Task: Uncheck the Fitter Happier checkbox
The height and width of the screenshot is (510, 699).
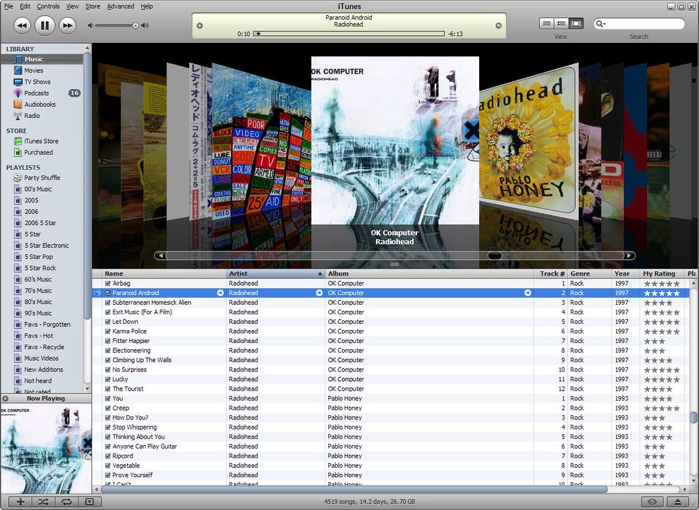Action: [x=107, y=341]
